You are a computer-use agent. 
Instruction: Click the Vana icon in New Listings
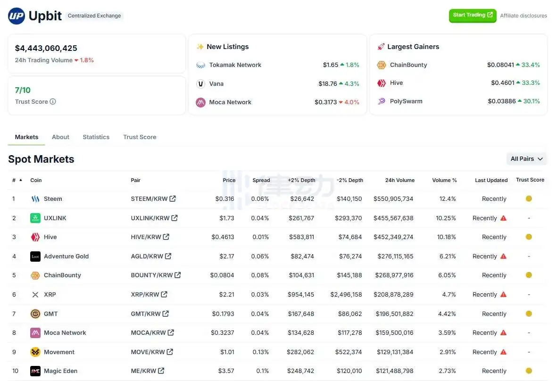200,83
